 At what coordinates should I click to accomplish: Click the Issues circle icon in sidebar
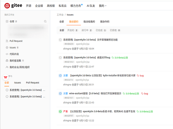(x=7, y=47)
